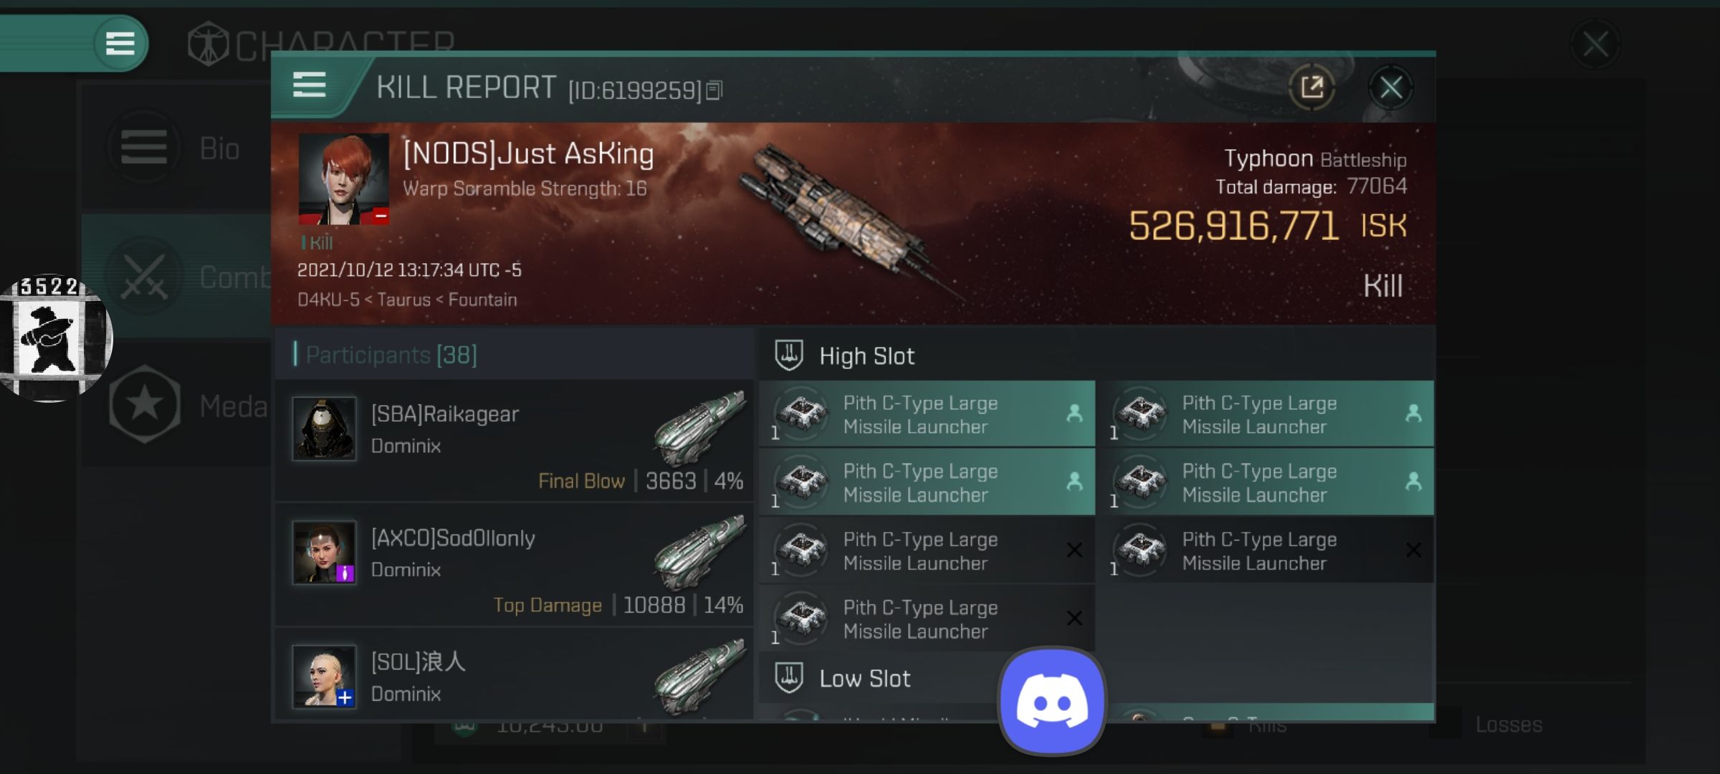Image resolution: width=1720 pixels, height=774 pixels.
Task: Share the kill report via export icon
Action: (1311, 87)
